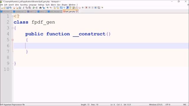Viewport: 189px width, 106px height.
Task: Open the Language menu
Action: point(33,5)
